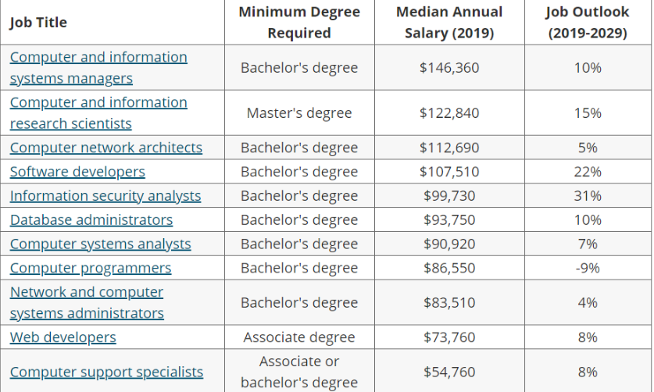The height and width of the screenshot is (392, 654).
Task: Select the Associate or bachelor's degree cell
Action: (x=299, y=372)
